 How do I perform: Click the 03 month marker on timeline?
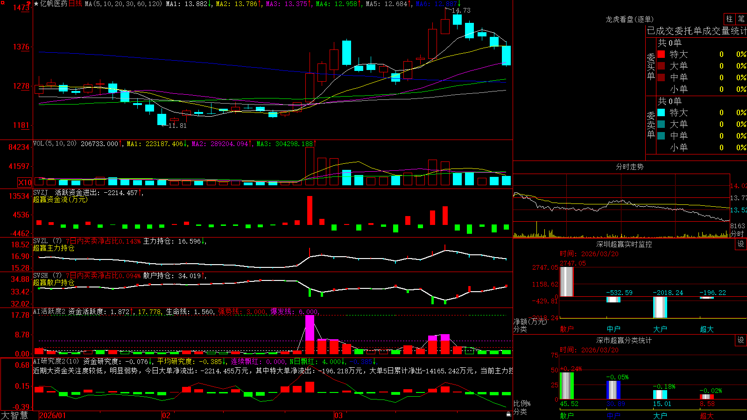[x=338, y=415]
